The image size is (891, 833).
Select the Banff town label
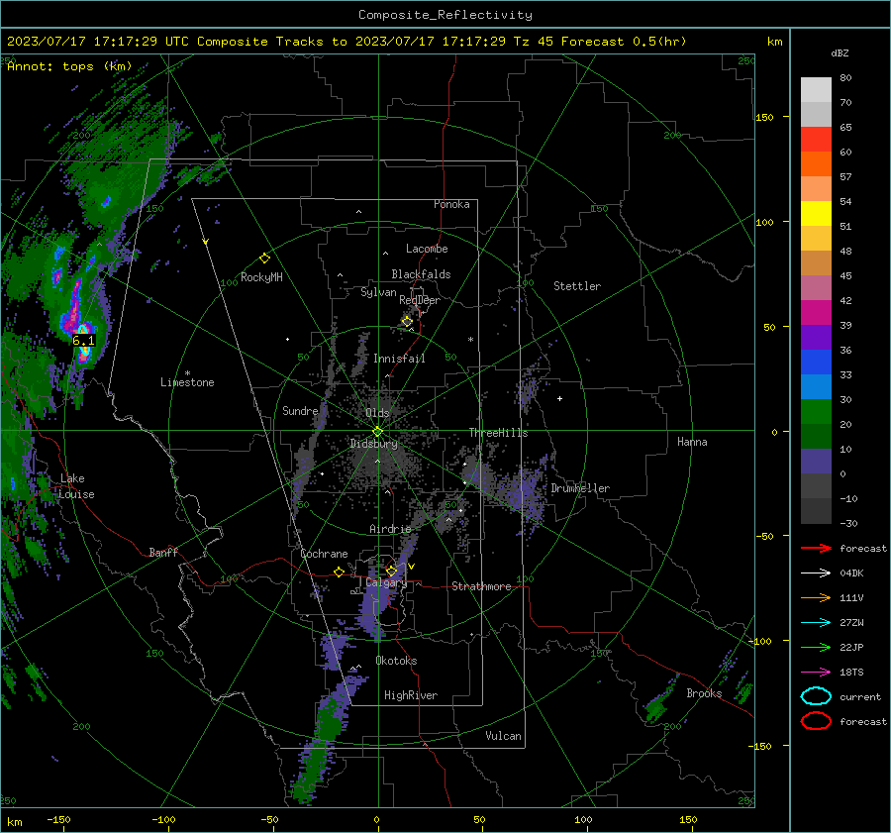click(163, 552)
